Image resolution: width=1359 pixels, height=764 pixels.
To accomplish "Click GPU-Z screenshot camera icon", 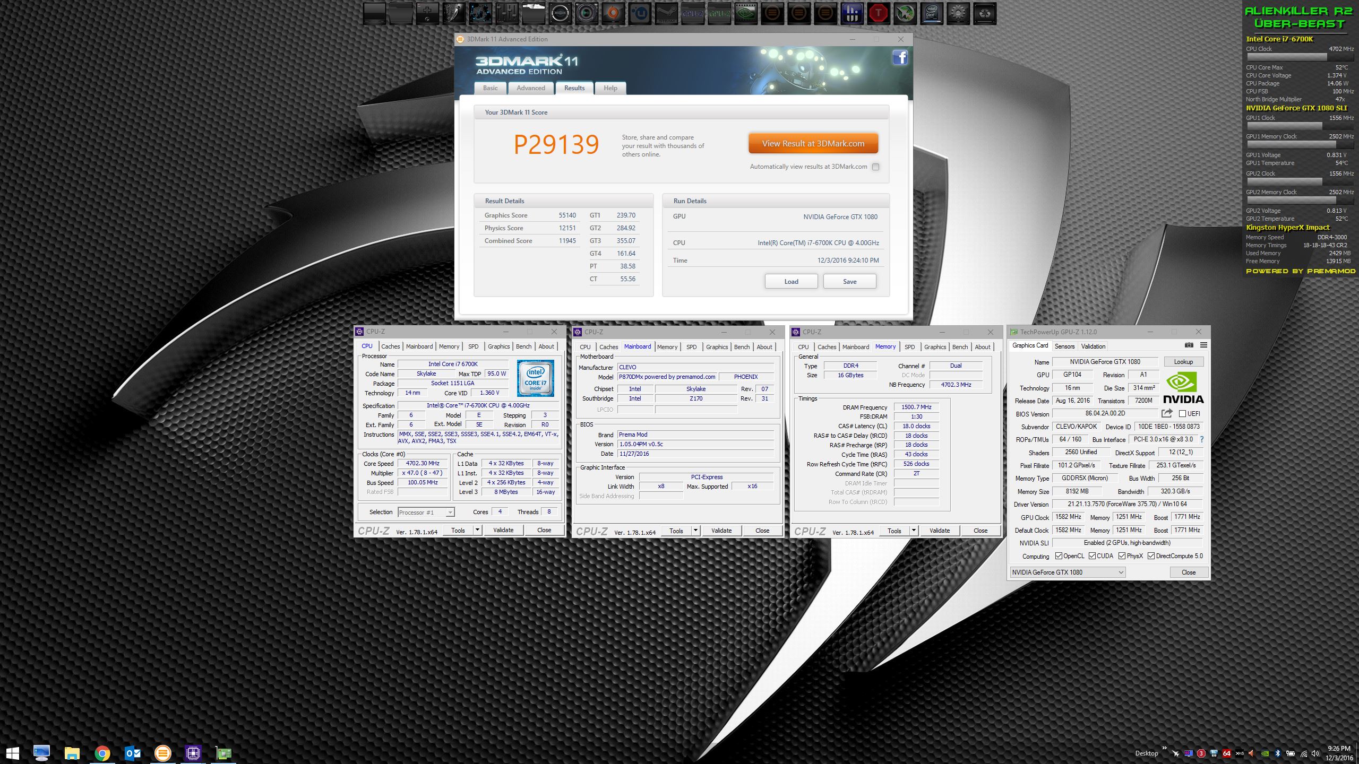I will pos(1189,345).
